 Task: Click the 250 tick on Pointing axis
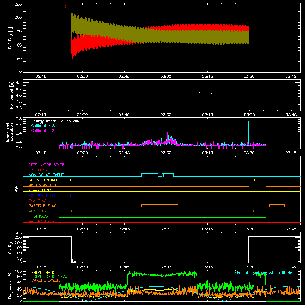pyautogui.click(x=18, y=5)
